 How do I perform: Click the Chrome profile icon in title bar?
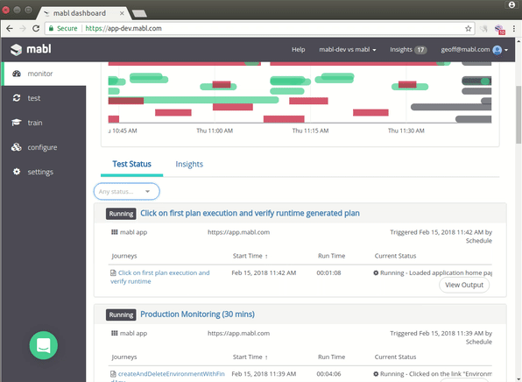click(511, 4)
